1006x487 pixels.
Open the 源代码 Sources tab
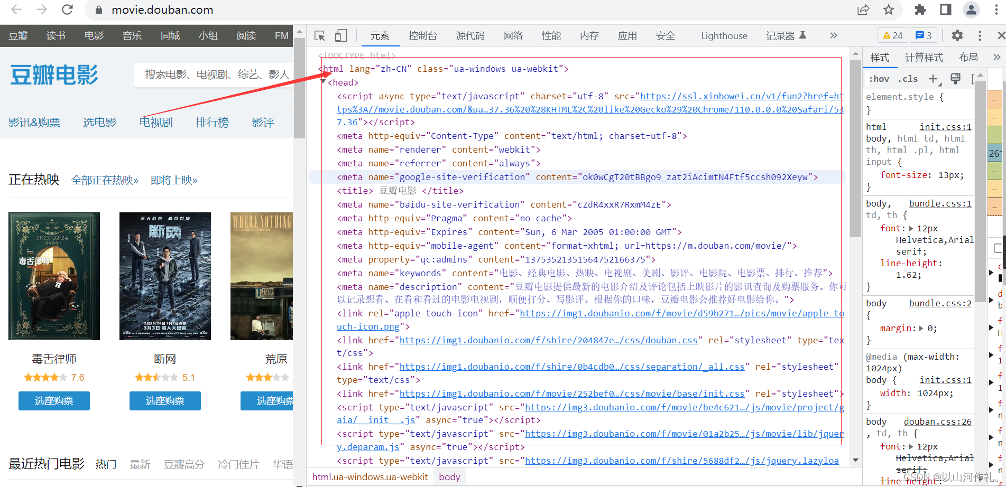click(470, 35)
